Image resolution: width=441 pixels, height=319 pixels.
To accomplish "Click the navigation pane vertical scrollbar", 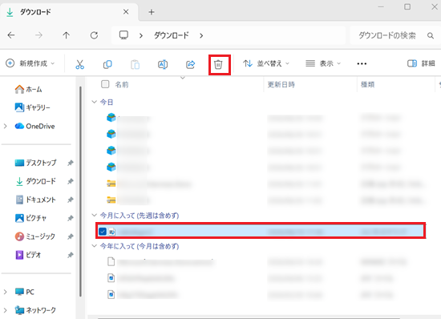I will click(x=80, y=191).
